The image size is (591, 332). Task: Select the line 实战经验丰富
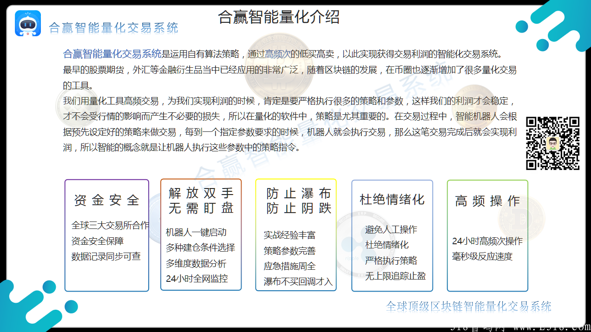(290, 235)
